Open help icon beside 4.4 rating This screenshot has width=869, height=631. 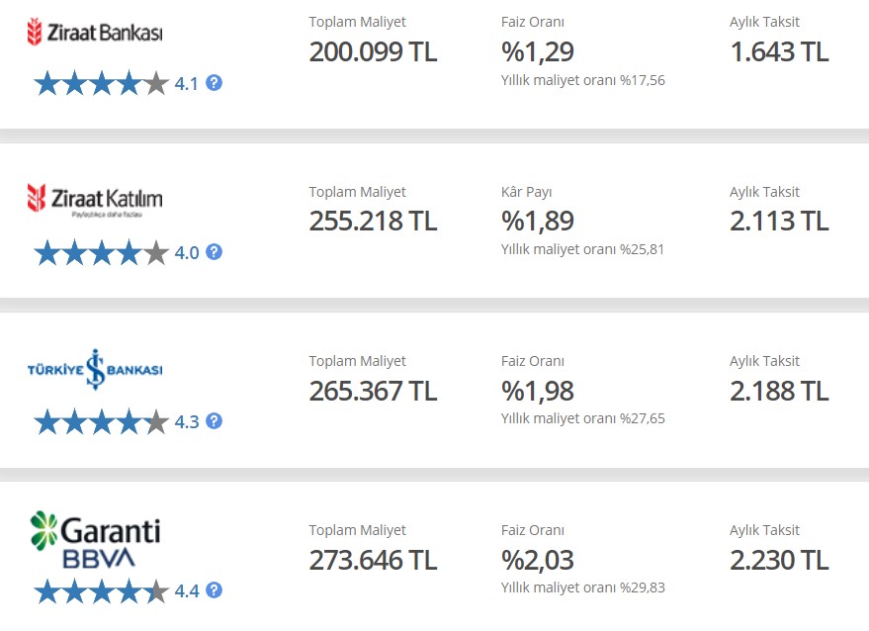pyautogui.click(x=214, y=590)
